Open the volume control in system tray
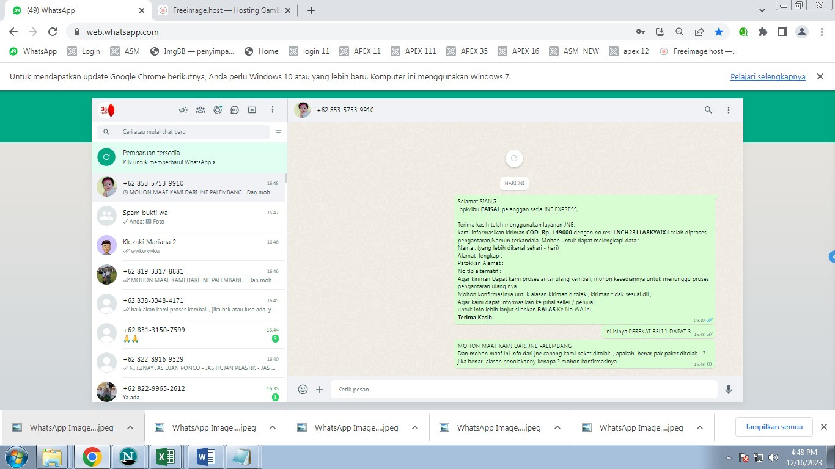 tap(773, 457)
